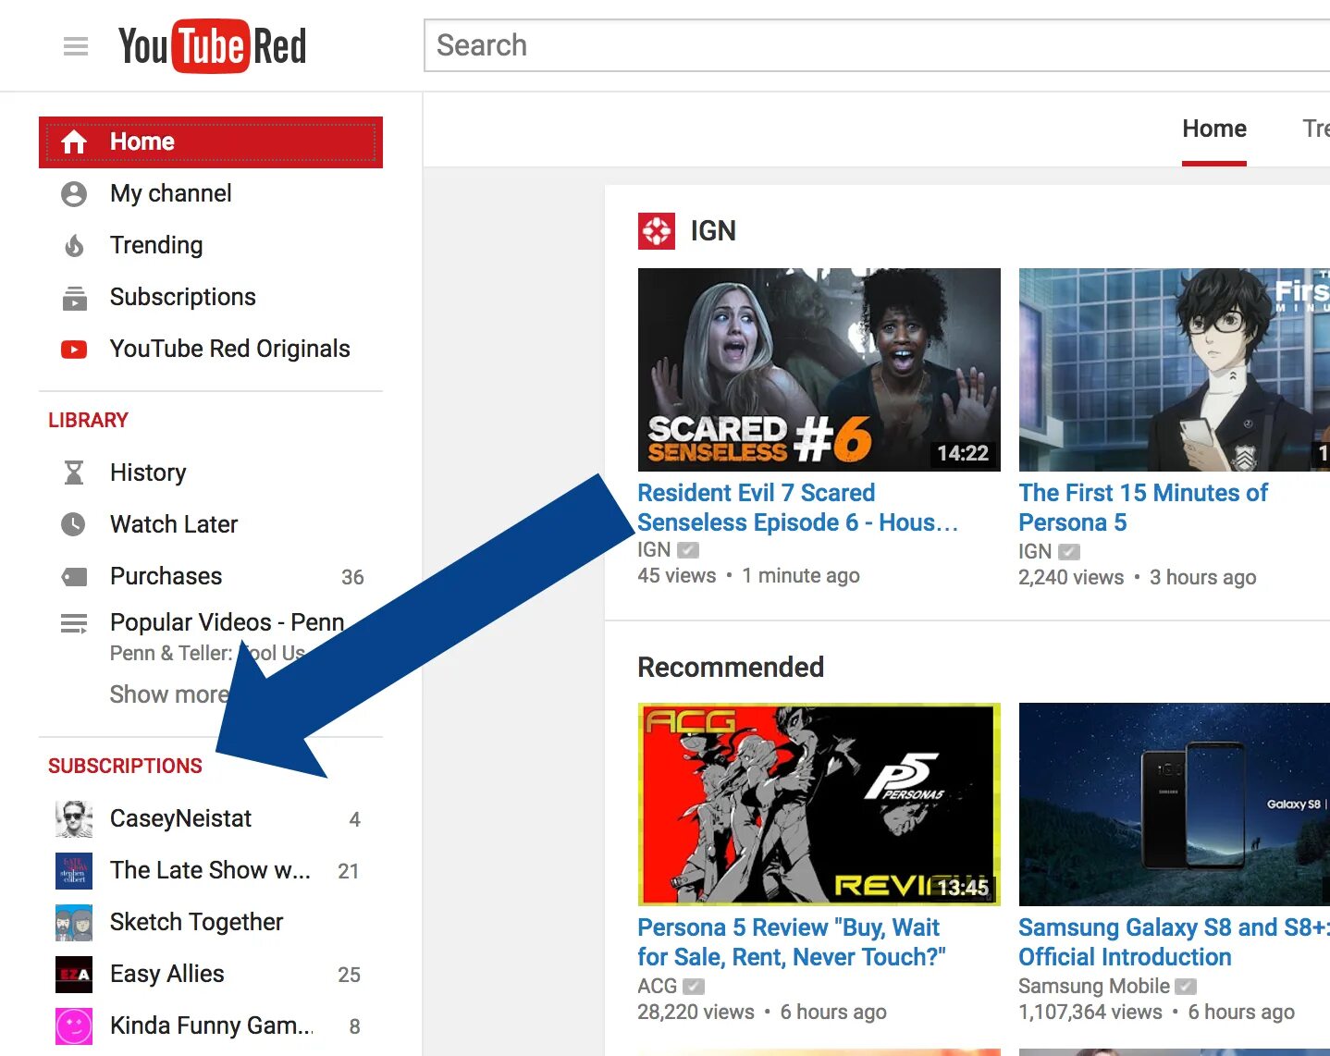Click the Late Show unread count 21

pos(349,872)
